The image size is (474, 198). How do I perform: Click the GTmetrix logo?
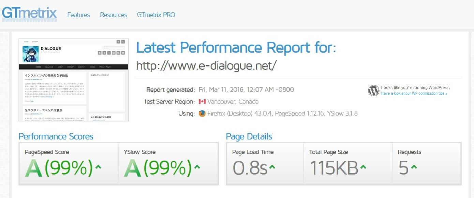coord(29,14)
